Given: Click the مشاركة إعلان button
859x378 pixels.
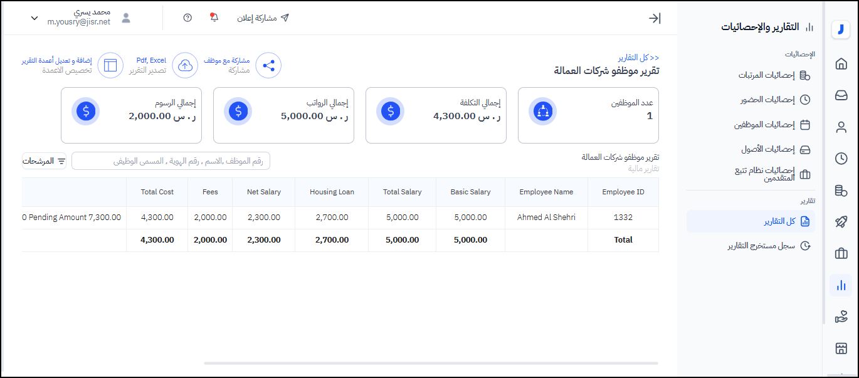Looking at the screenshot, I should 263,18.
